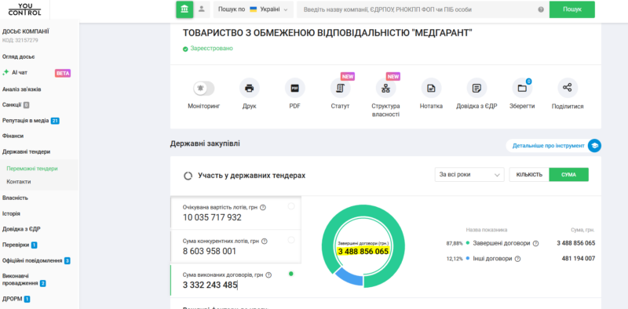Click the value 8 603 958 001
Image resolution: width=628 pixels, height=309 pixels.
pyautogui.click(x=210, y=252)
